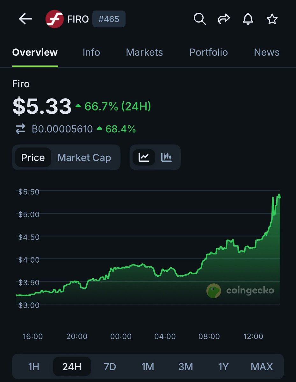Viewport: 296px width, 382px height.
Task: Select the MAX time range
Action: click(x=262, y=367)
